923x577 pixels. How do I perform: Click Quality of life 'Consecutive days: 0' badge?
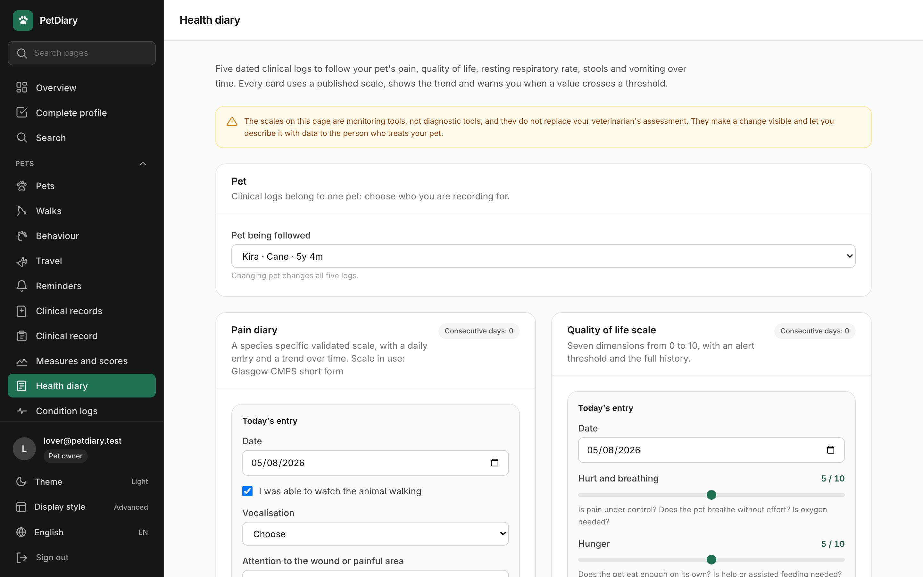point(815,331)
